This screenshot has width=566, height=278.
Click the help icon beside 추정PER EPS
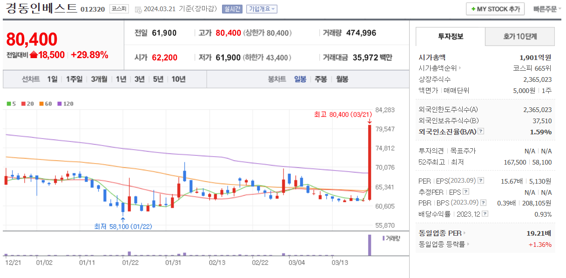coord(466,192)
